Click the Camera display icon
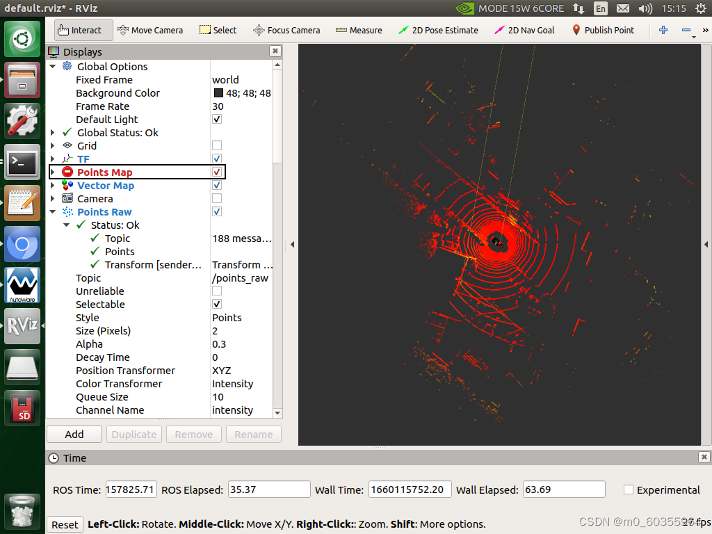 click(67, 198)
